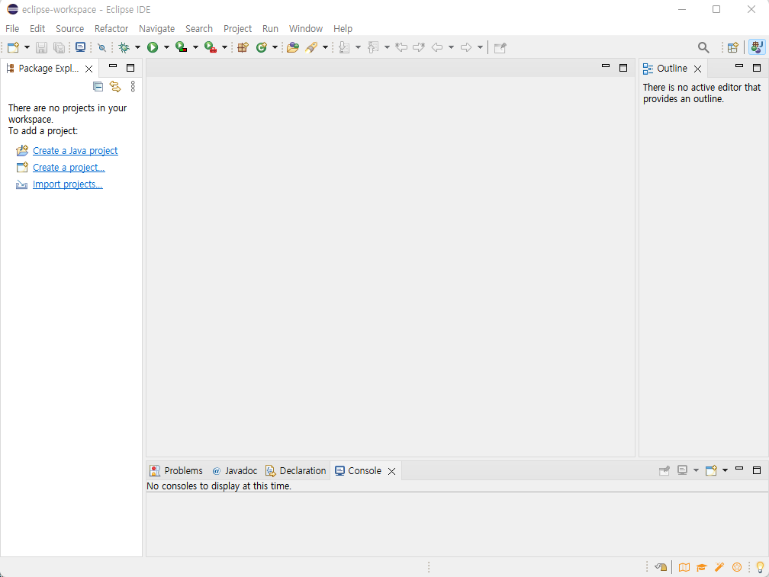
Task: Click the Next Annotation icon
Action: pos(344,47)
